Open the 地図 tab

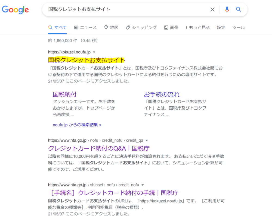(x=111, y=27)
